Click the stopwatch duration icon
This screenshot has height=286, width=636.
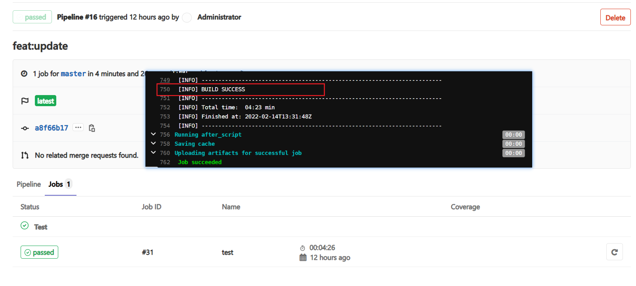[303, 248]
